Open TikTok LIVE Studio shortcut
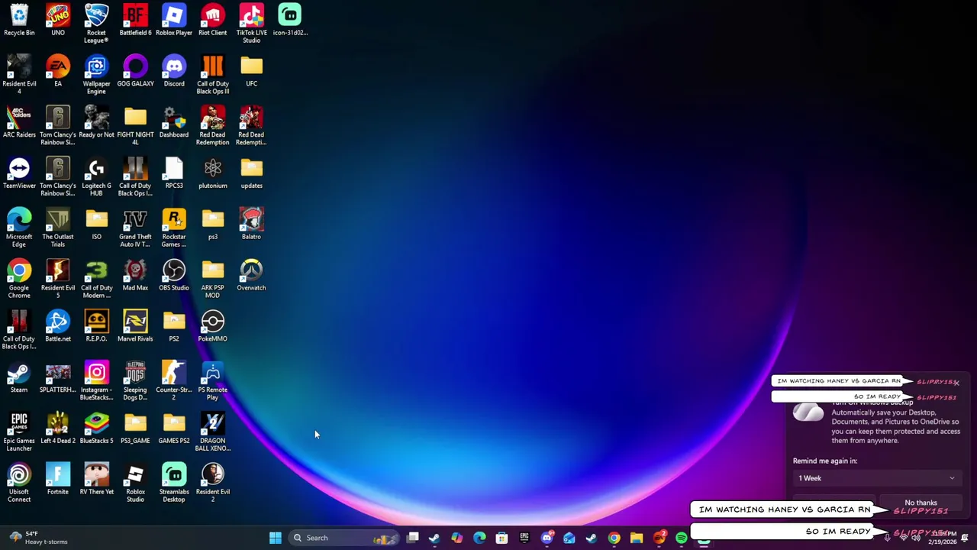 pyautogui.click(x=251, y=23)
